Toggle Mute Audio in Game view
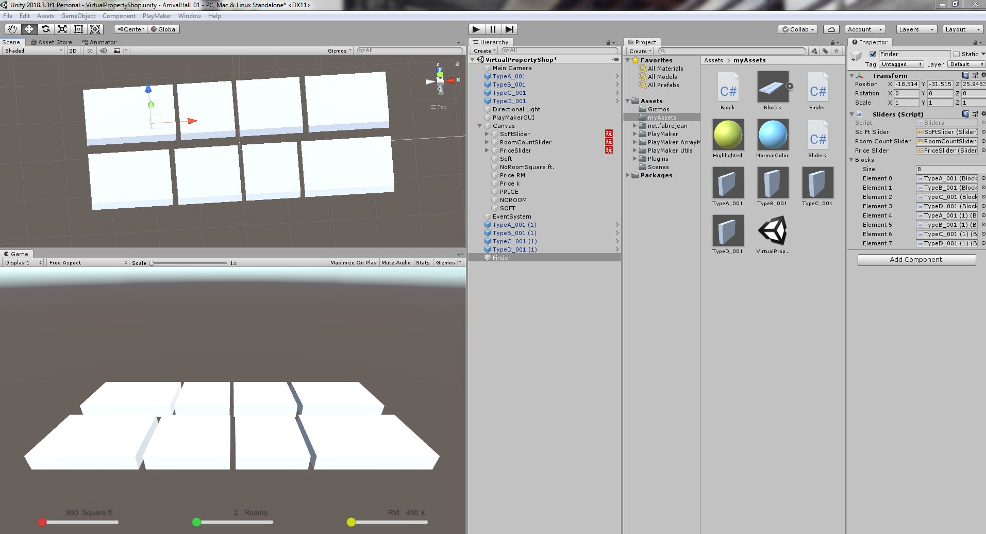Viewport: 986px width, 534px height. click(x=396, y=263)
